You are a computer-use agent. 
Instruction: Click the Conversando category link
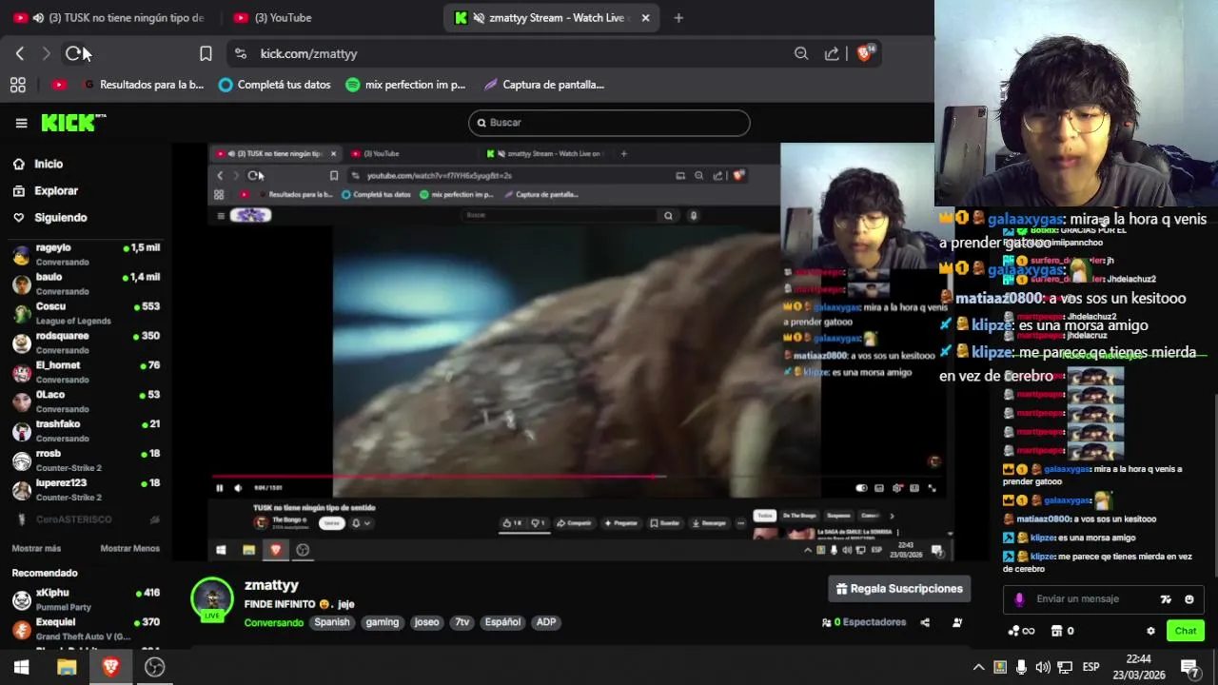click(274, 623)
